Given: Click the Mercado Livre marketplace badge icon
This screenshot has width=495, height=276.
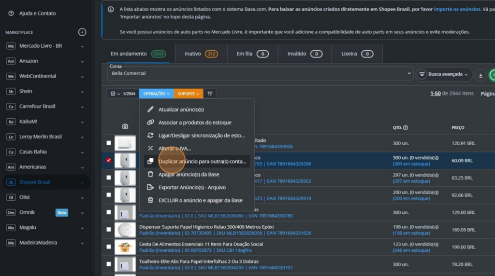Looking at the screenshot, I should [x=11, y=46].
